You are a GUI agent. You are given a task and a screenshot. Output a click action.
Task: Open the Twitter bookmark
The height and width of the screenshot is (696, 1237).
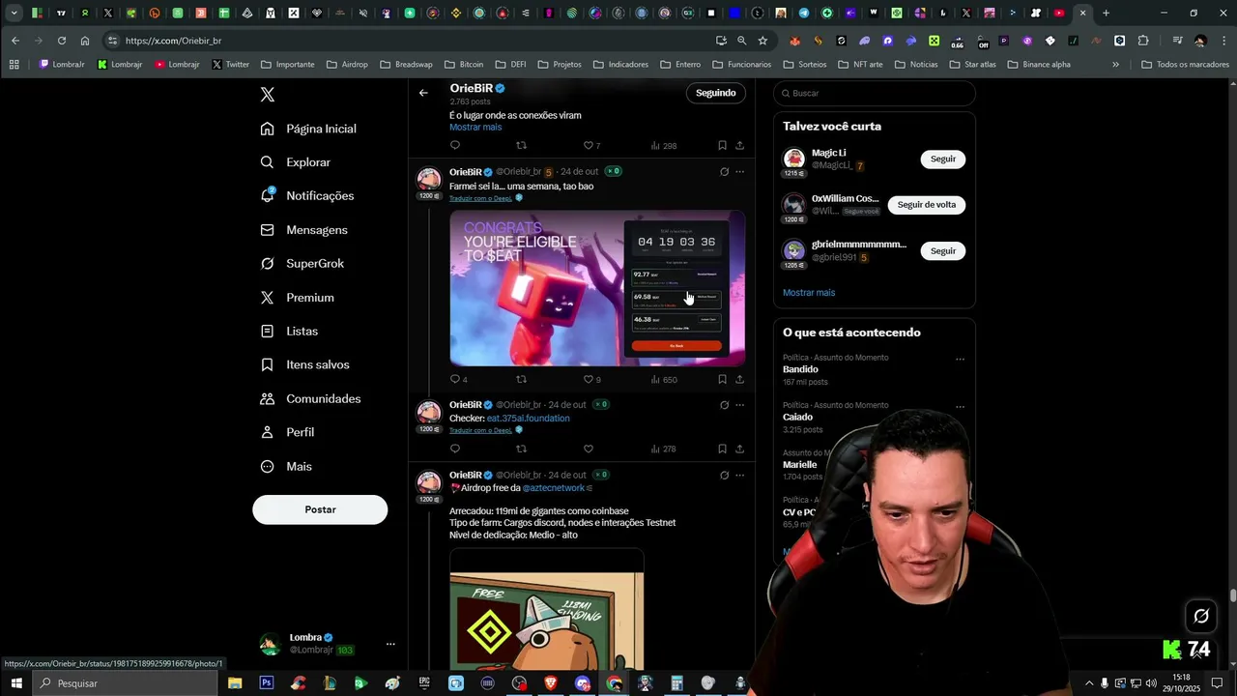pyautogui.click(x=231, y=65)
